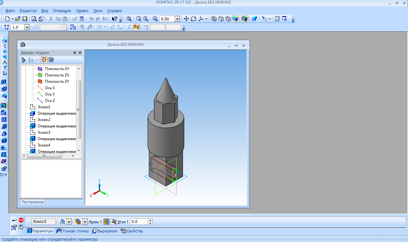Viewport: 408px width, 242px height.
Task: Toggle draft outward Уклон 1 icon
Action: 106,222
